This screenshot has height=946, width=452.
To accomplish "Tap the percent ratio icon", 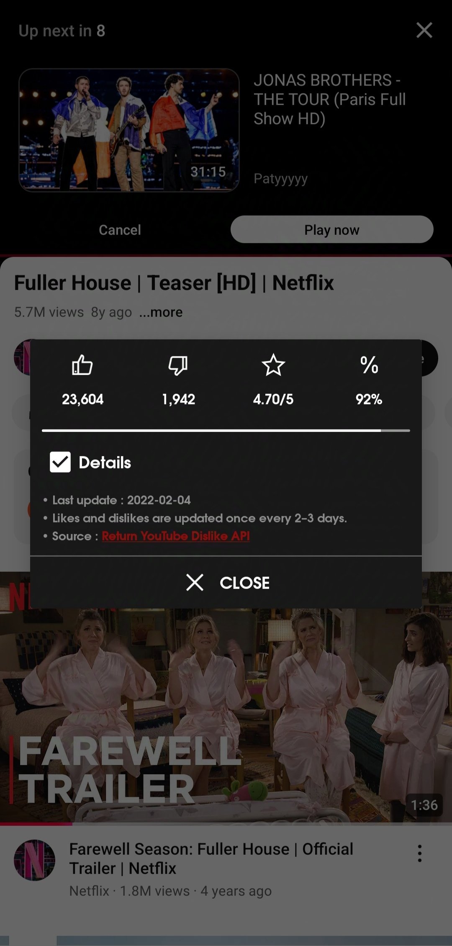I will click(x=369, y=365).
